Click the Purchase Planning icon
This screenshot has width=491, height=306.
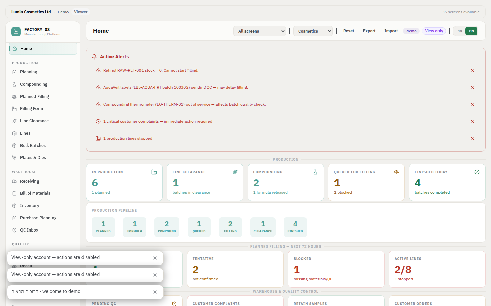tap(14, 218)
